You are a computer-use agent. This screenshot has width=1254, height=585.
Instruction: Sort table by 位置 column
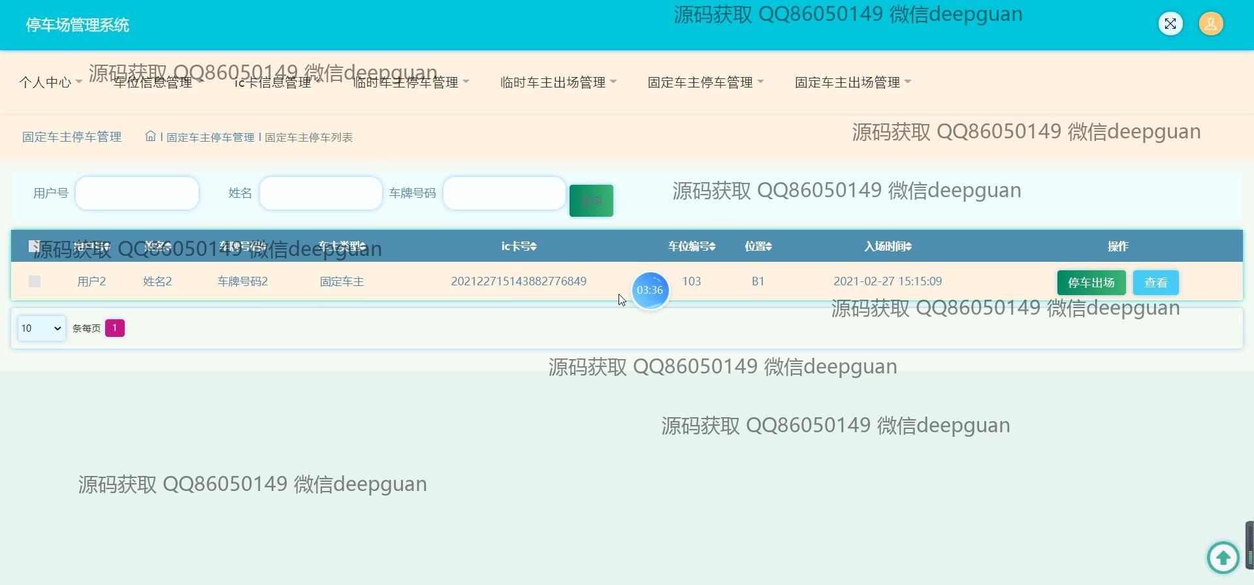pos(758,246)
